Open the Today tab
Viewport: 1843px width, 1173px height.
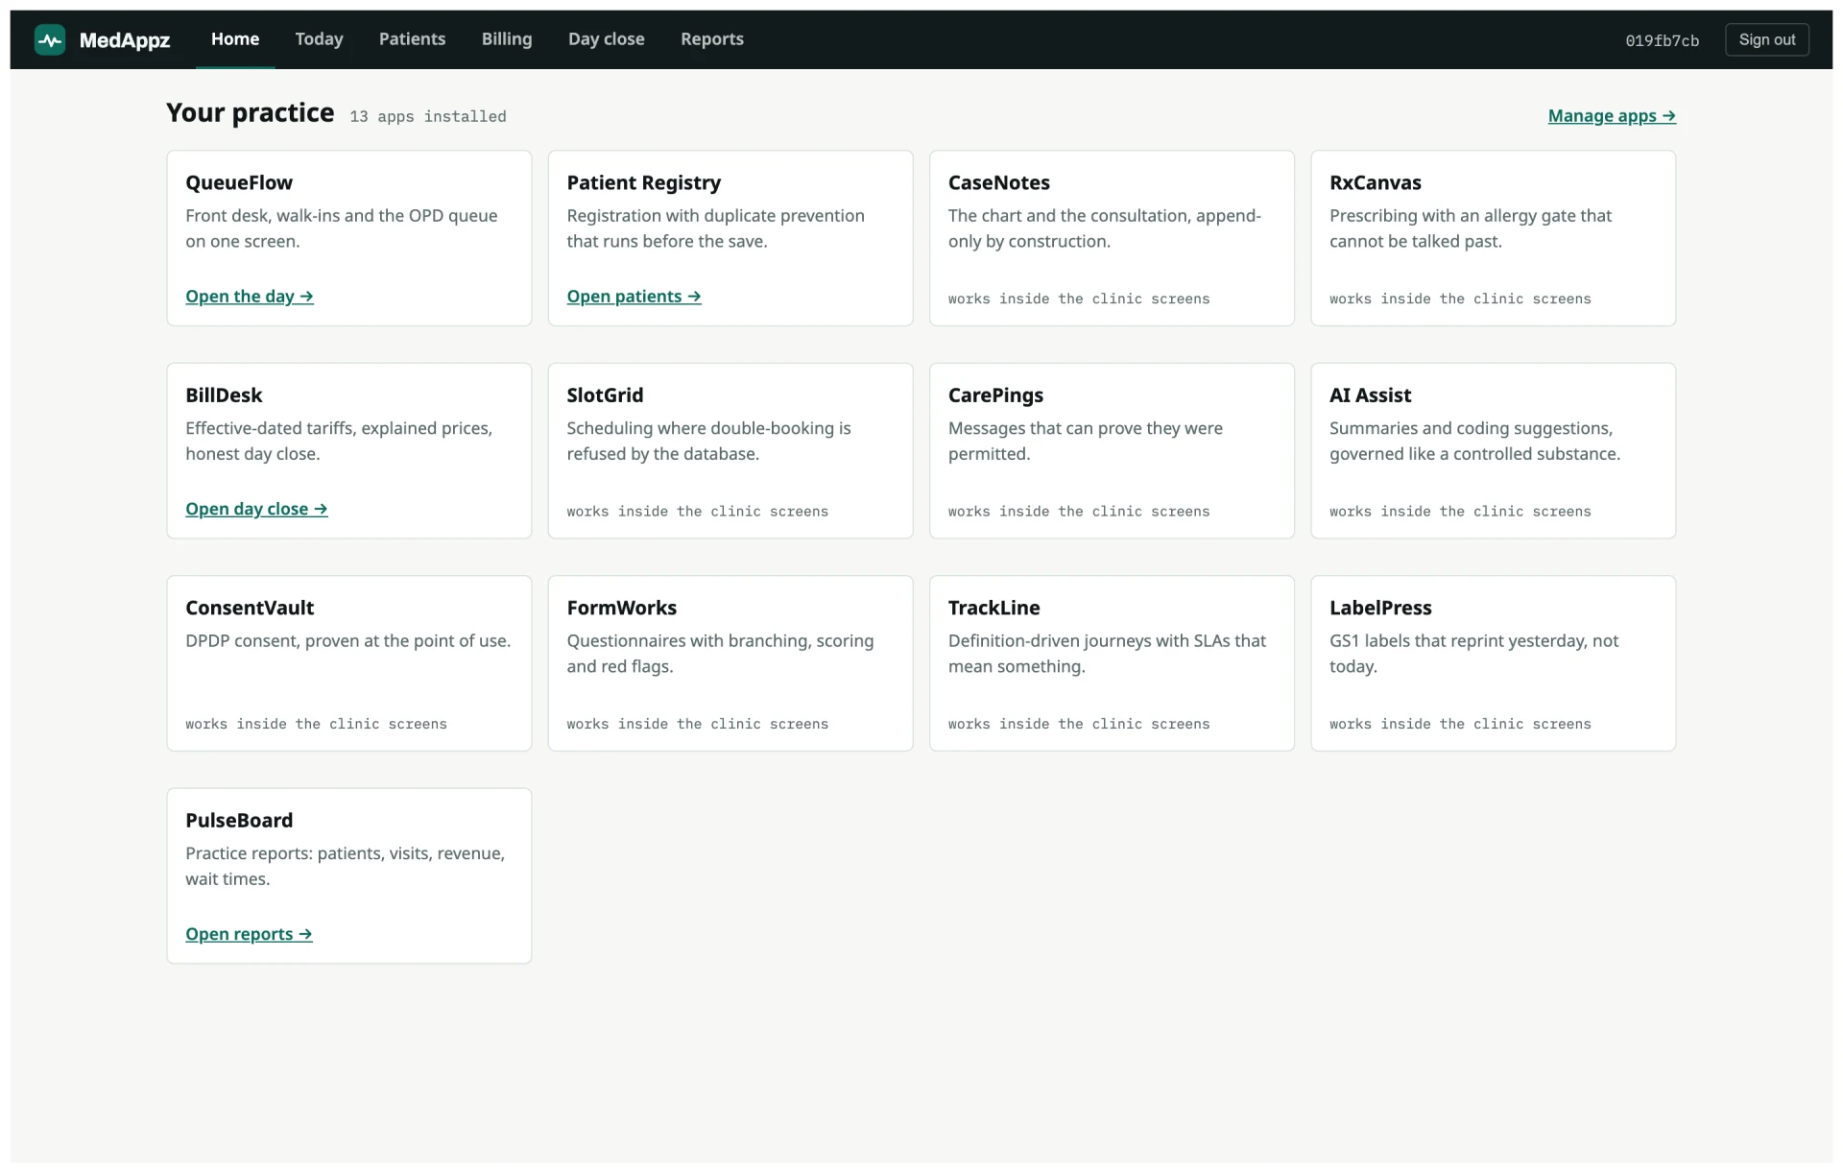(x=319, y=39)
